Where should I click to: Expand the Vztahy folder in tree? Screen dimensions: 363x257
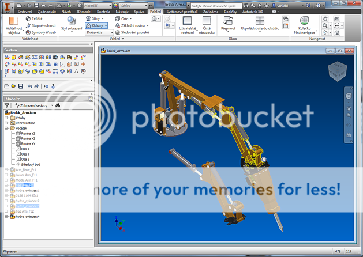pos(6,118)
